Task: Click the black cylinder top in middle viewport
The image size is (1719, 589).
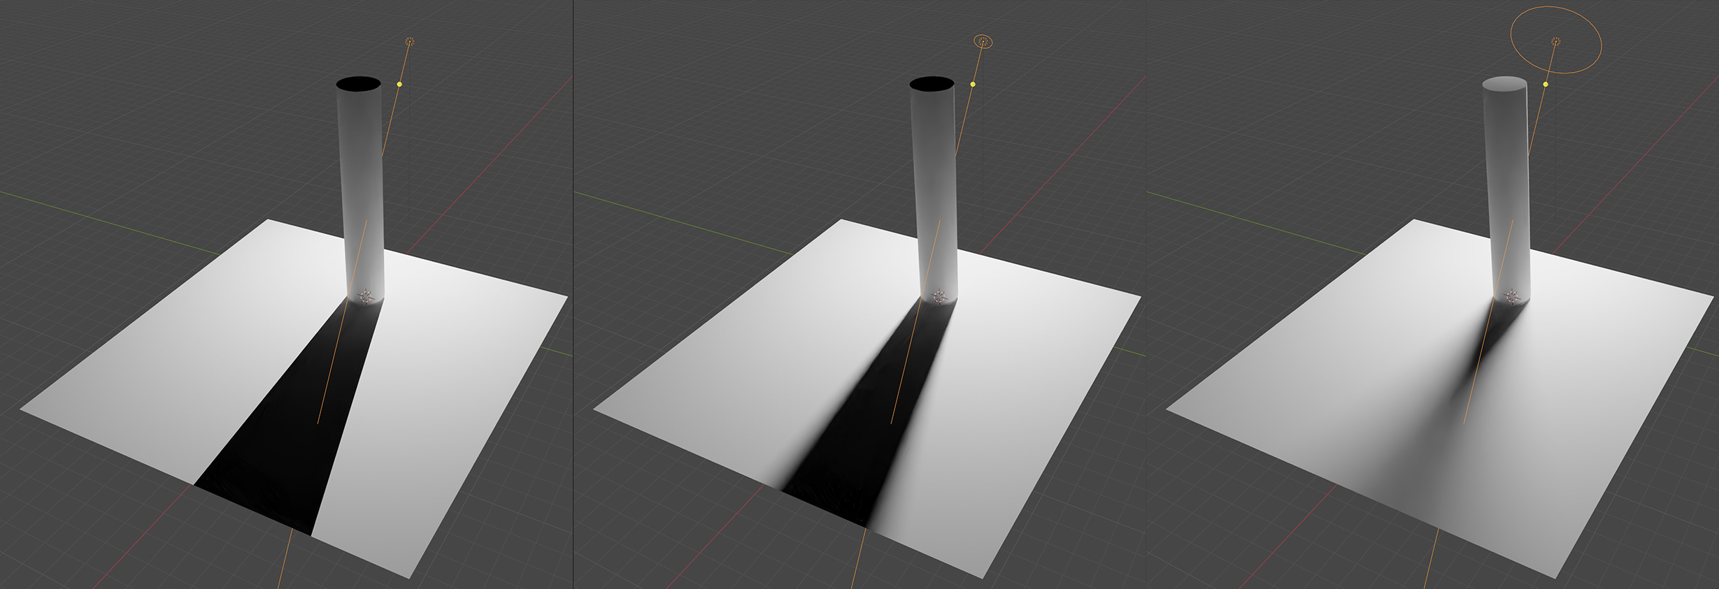Action: click(x=932, y=84)
